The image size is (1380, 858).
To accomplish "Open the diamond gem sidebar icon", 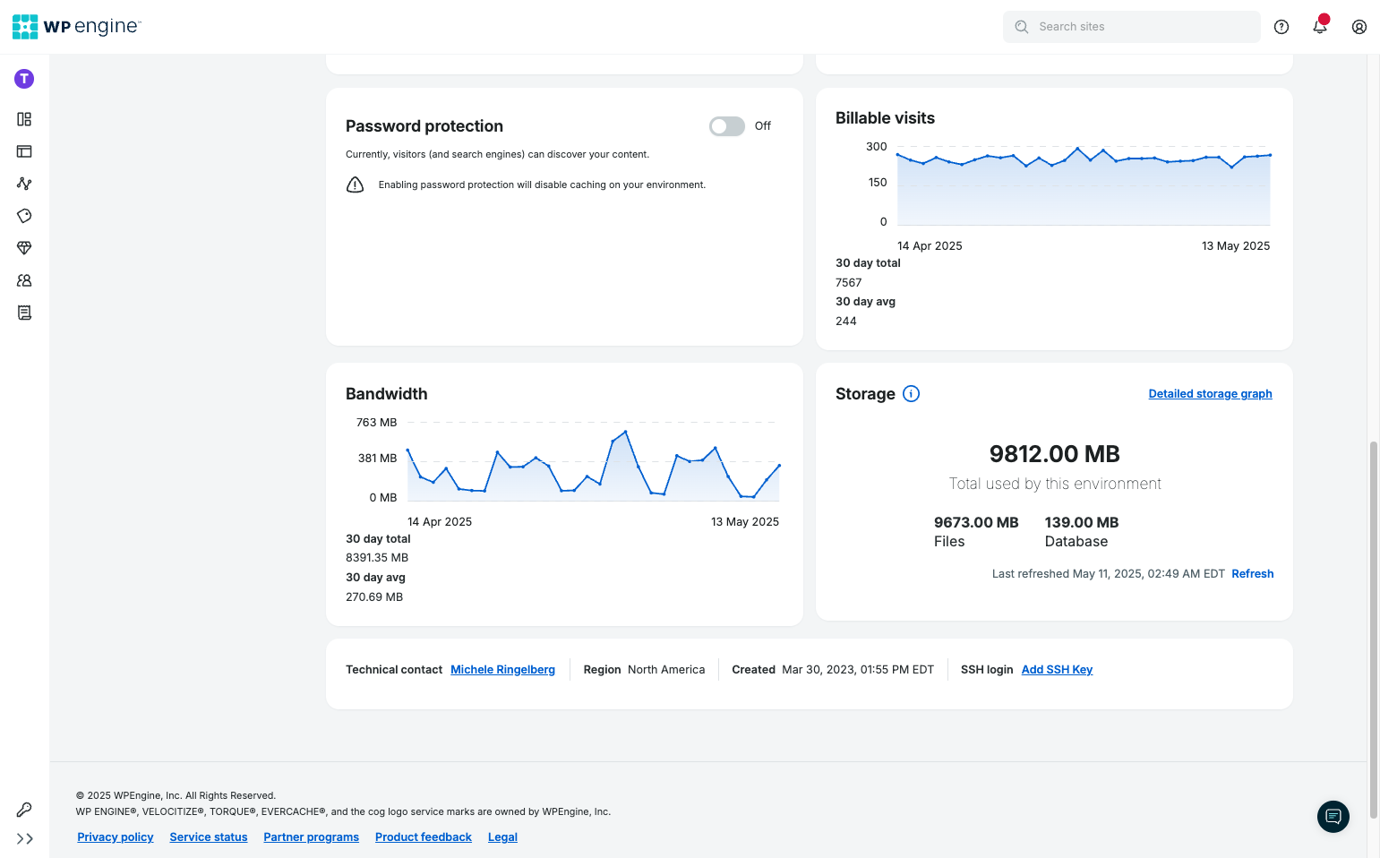I will (x=24, y=248).
